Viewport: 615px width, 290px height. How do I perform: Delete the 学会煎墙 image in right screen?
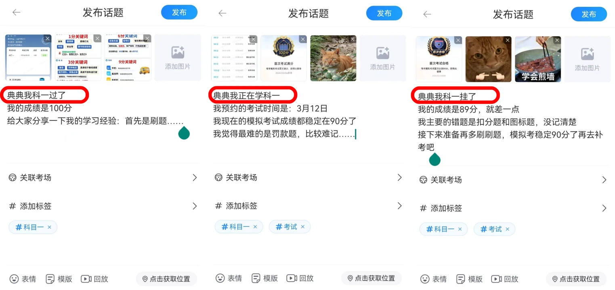(x=557, y=40)
